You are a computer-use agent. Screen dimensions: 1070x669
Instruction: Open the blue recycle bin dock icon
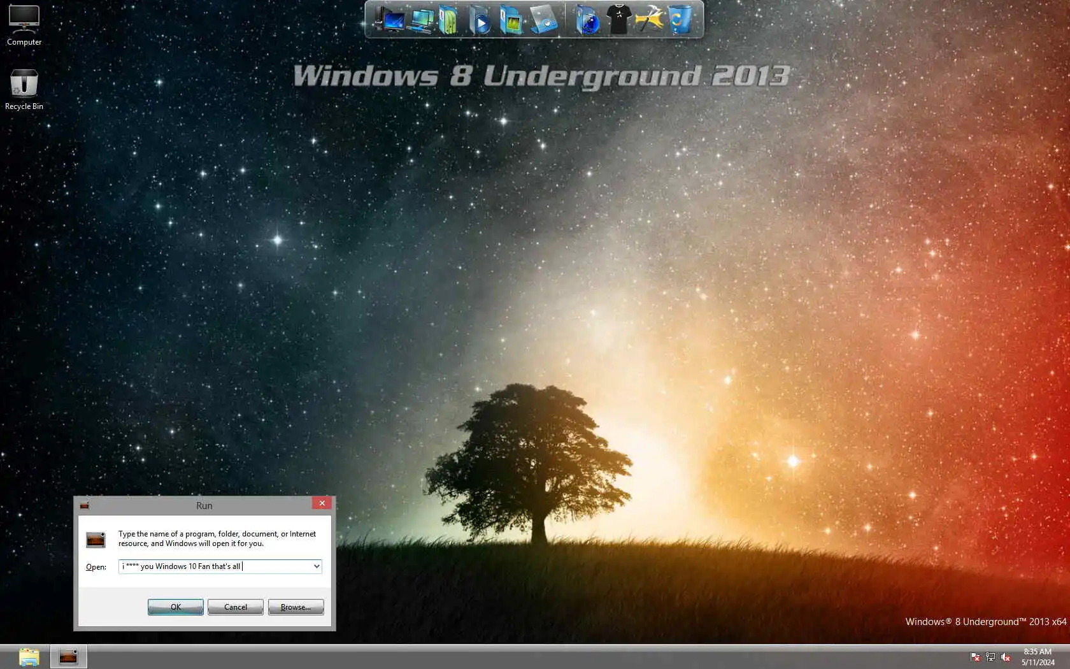(680, 19)
